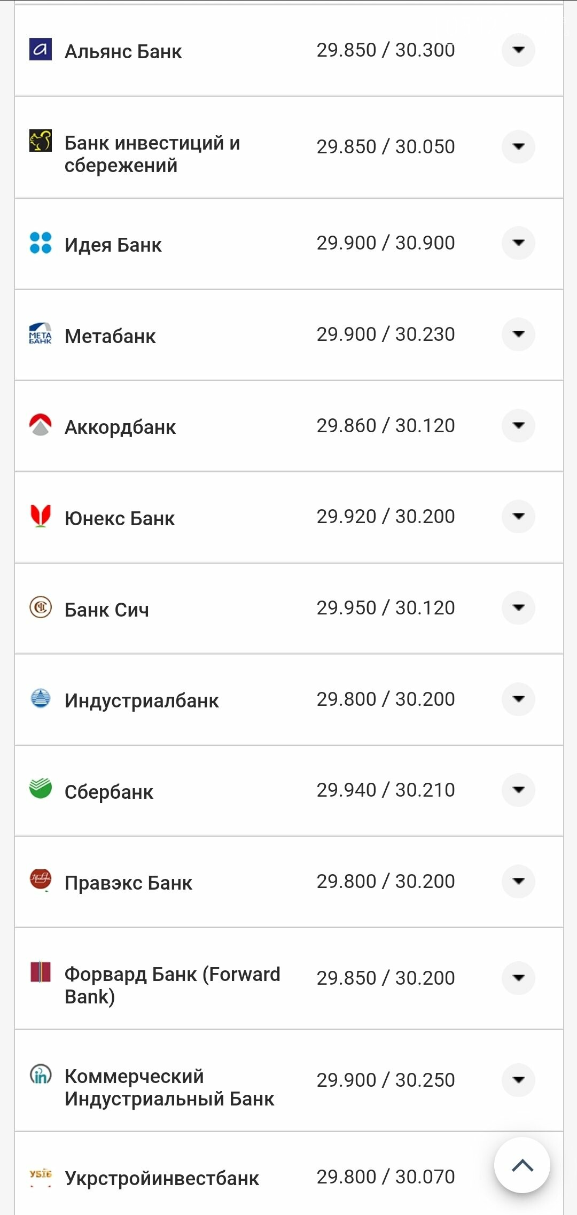
Task: Open the Сбербанк bank name link
Action: pos(109,792)
